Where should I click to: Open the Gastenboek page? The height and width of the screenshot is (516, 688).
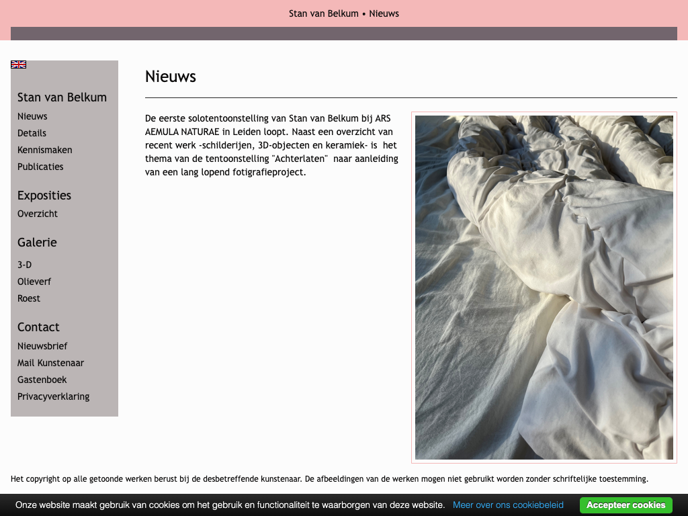42,380
